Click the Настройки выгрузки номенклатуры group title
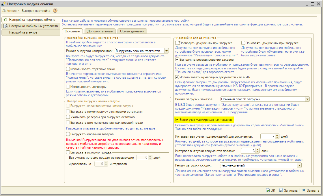323x196 pixels. (x=93, y=101)
